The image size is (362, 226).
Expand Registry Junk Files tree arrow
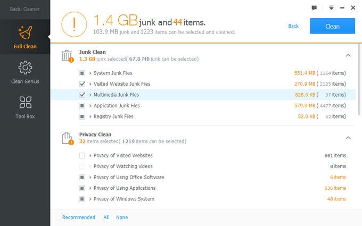tap(90, 116)
